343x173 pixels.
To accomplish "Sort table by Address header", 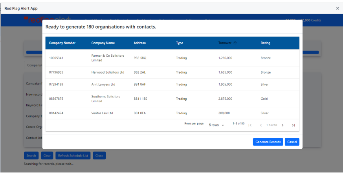I will click(x=139, y=43).
